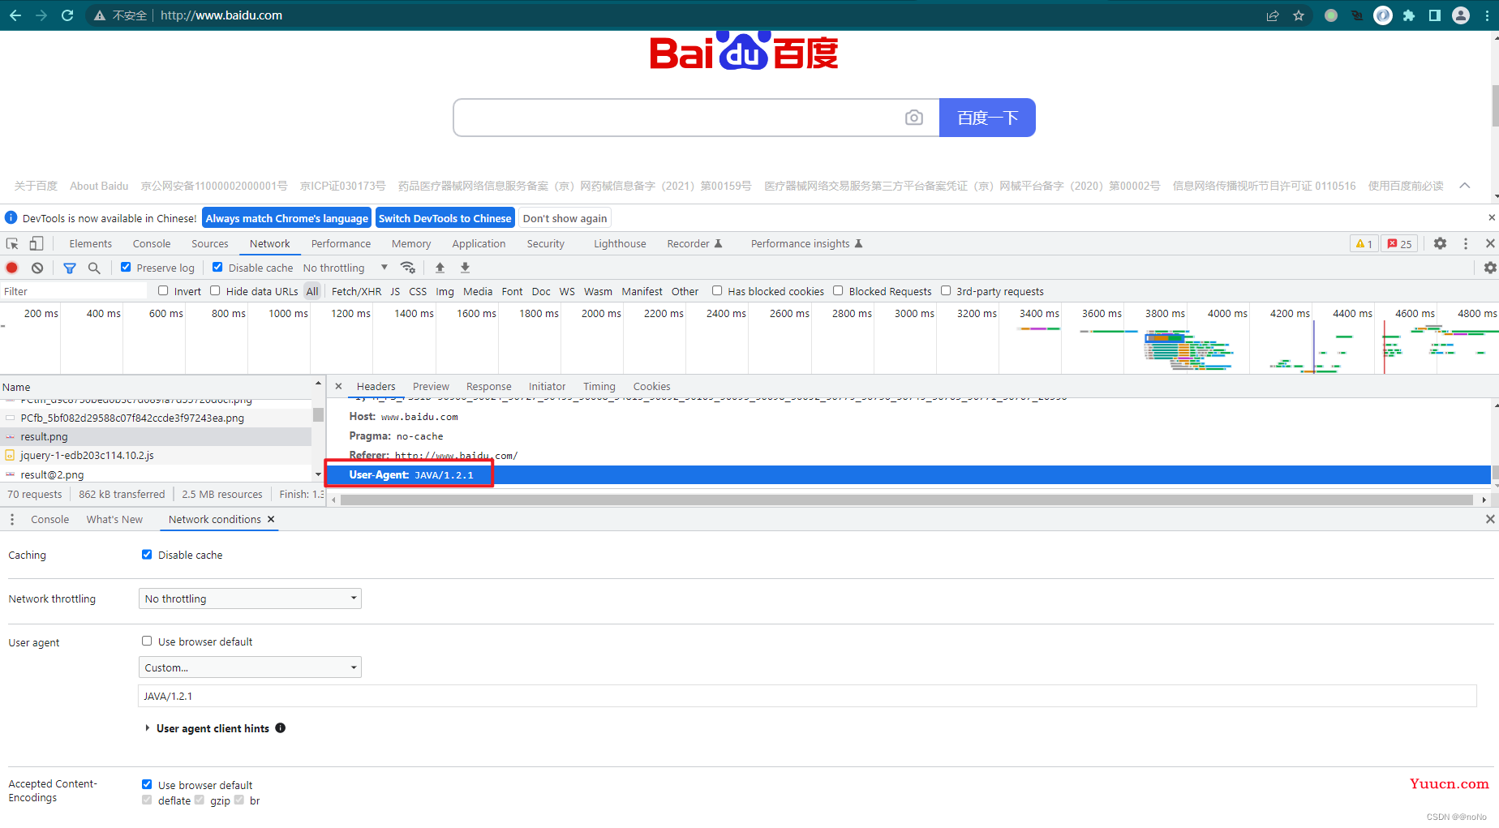Click the 25 issues badge
The width and height of the screenshot is (1499, 828).
1399,243
